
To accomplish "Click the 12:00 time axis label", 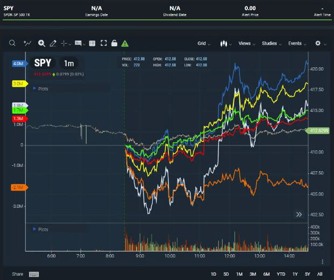I will [x=230, y=256].
